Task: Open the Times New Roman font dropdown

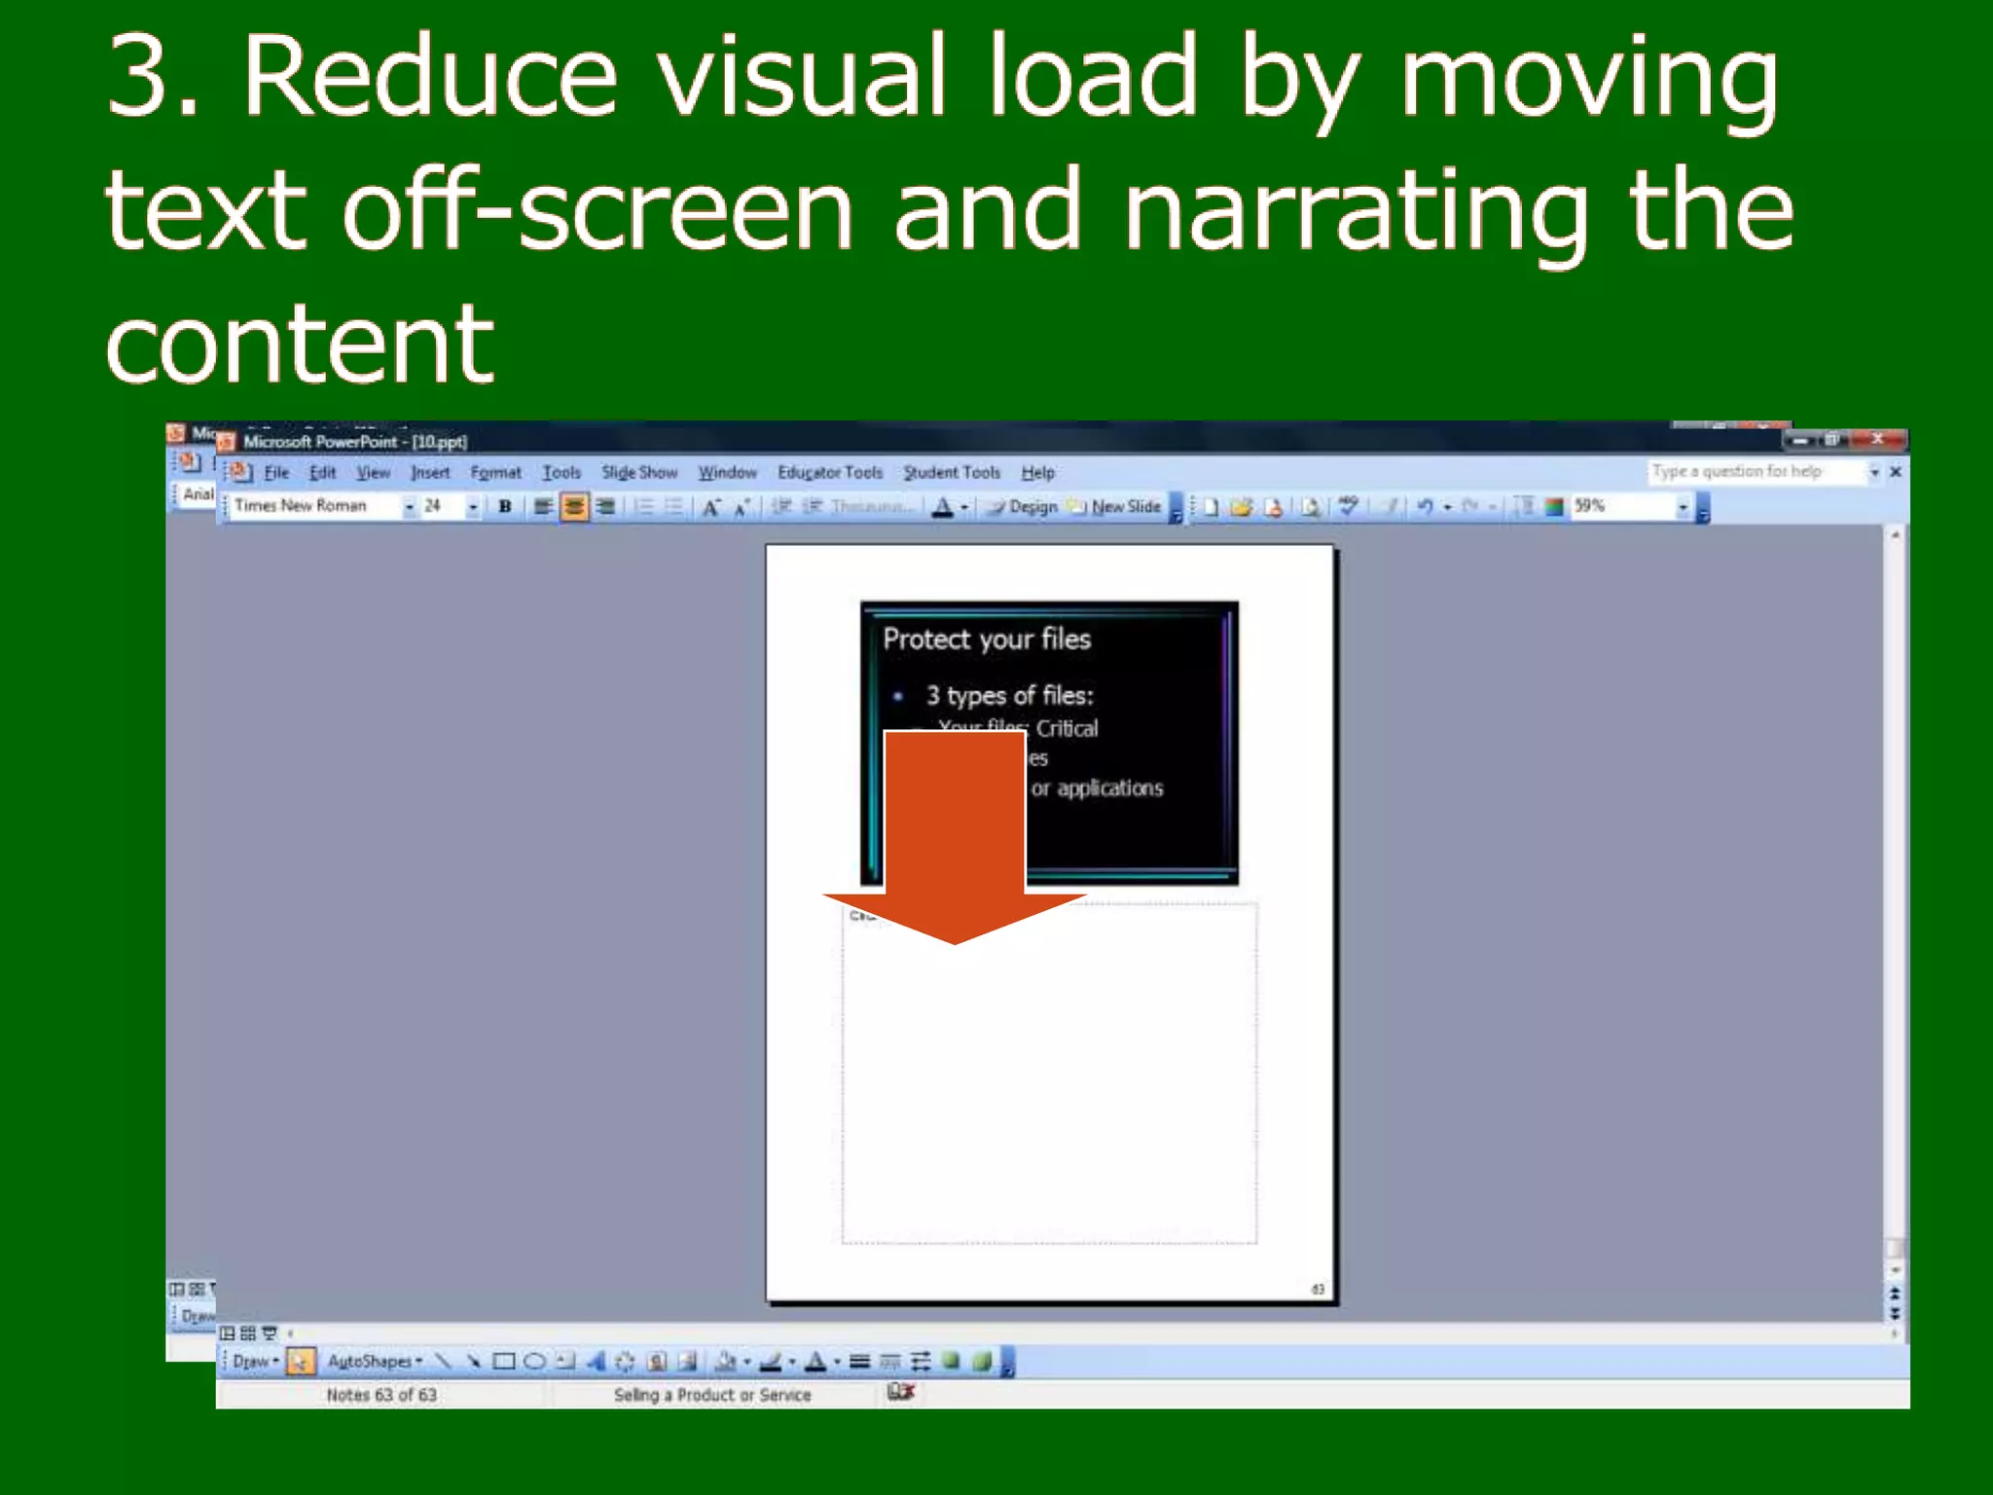Action: [409, 506]
